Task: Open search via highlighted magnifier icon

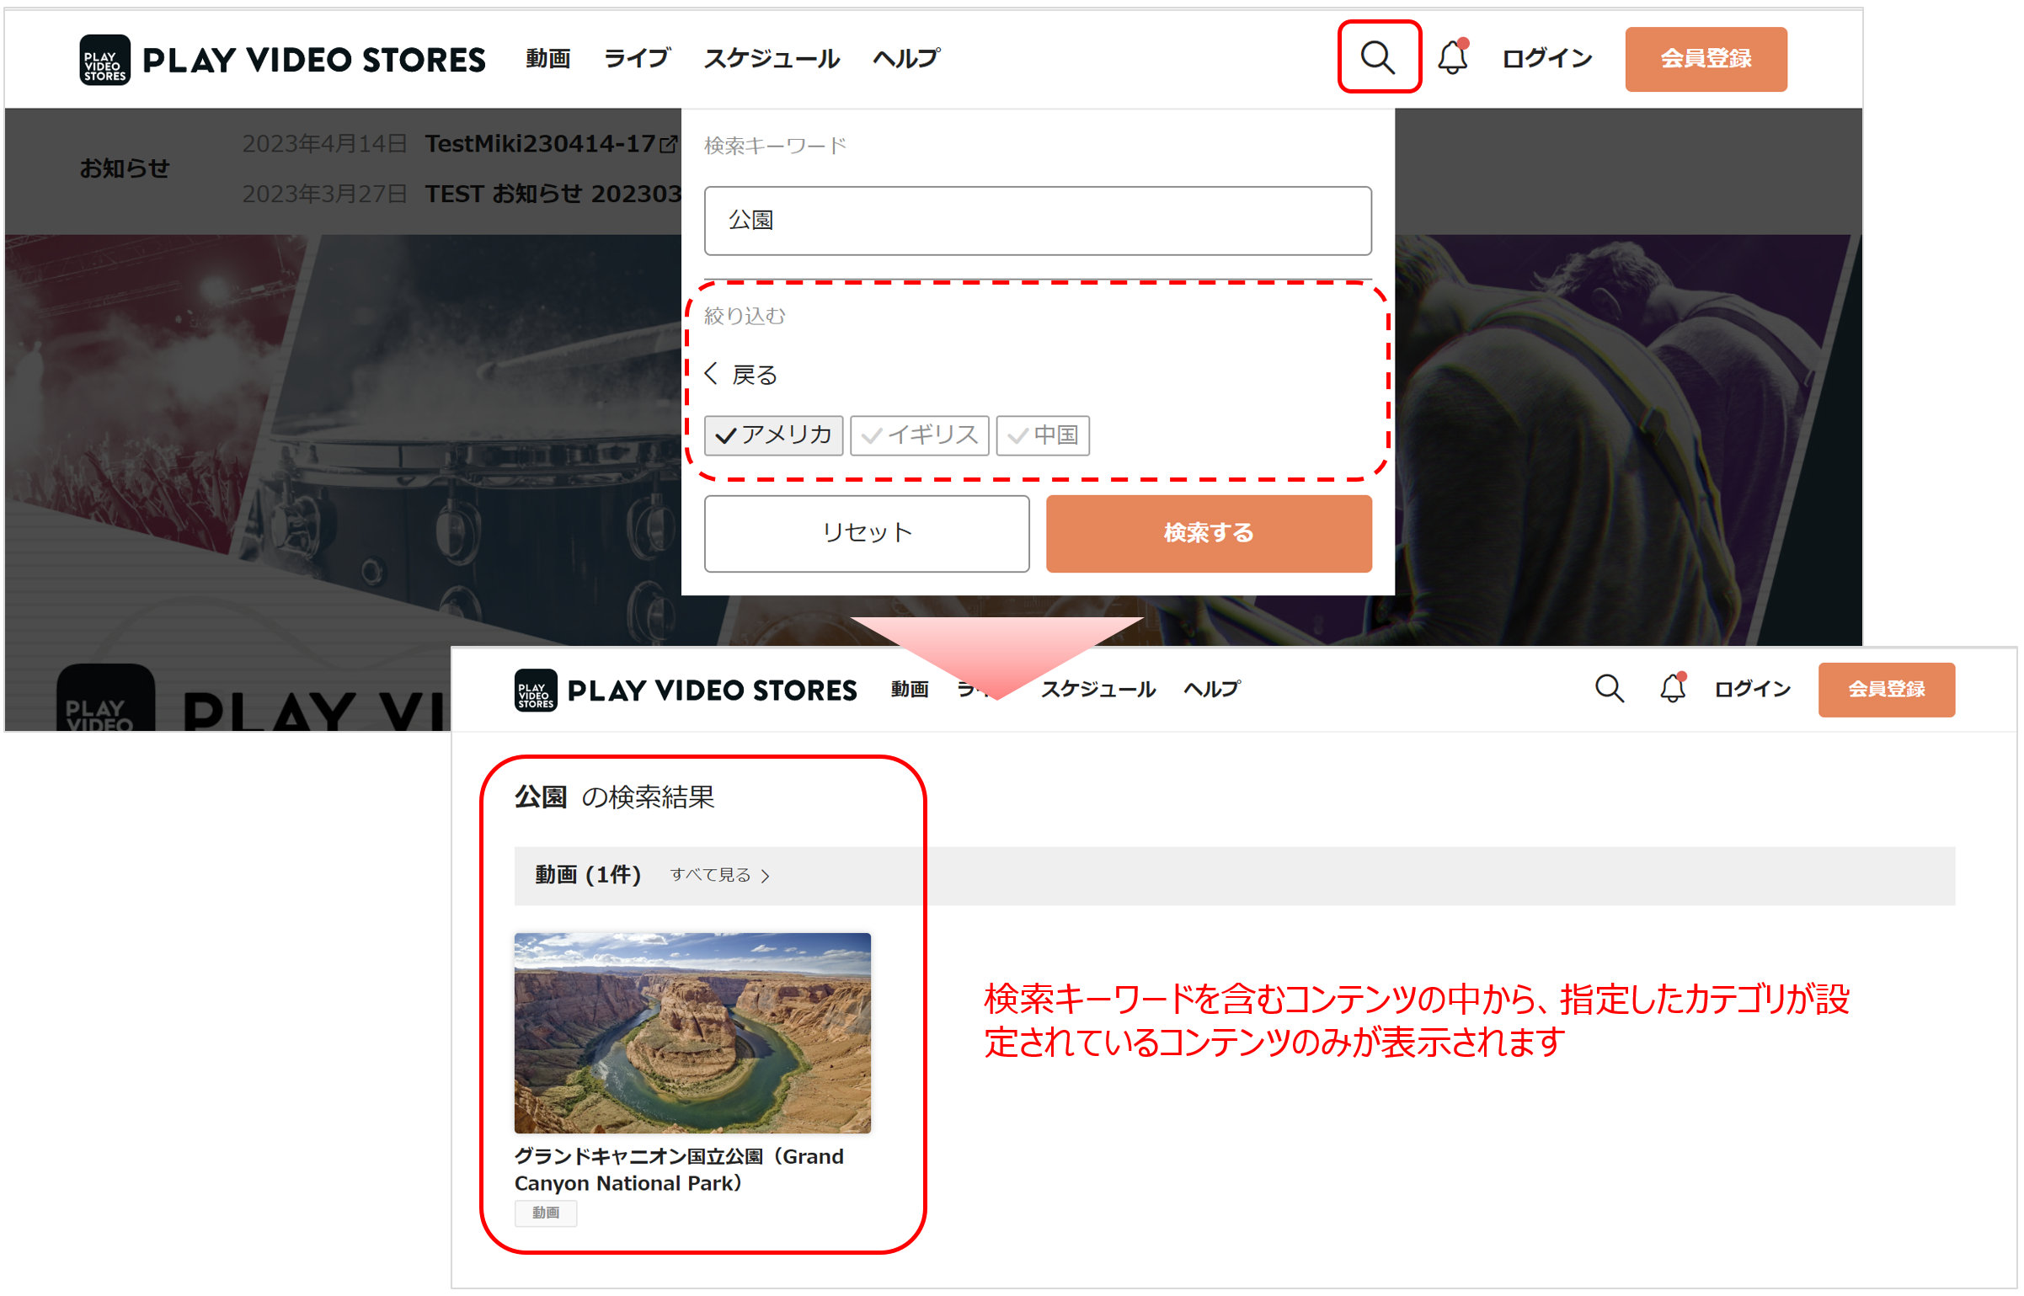Action: coord(1378,57)
